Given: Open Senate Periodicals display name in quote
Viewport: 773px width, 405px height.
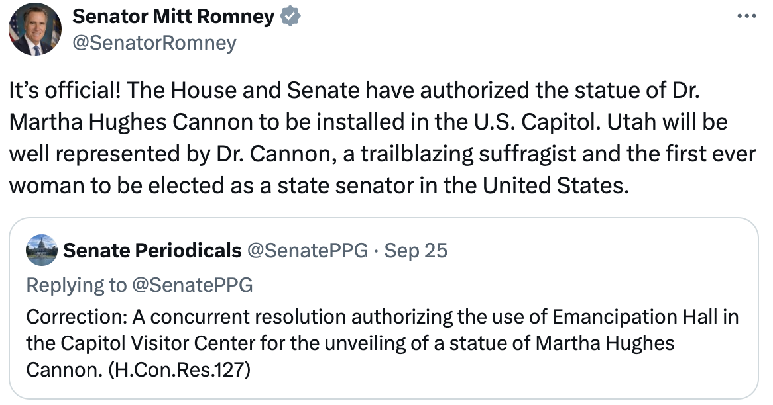Looking at the screenshot, I should click(152, 251).
